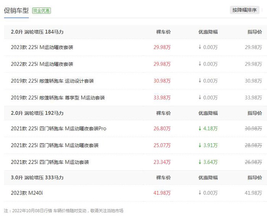Click the 25.07万 bare price
This screenshot has height=217, width=267.
(162, 145)
